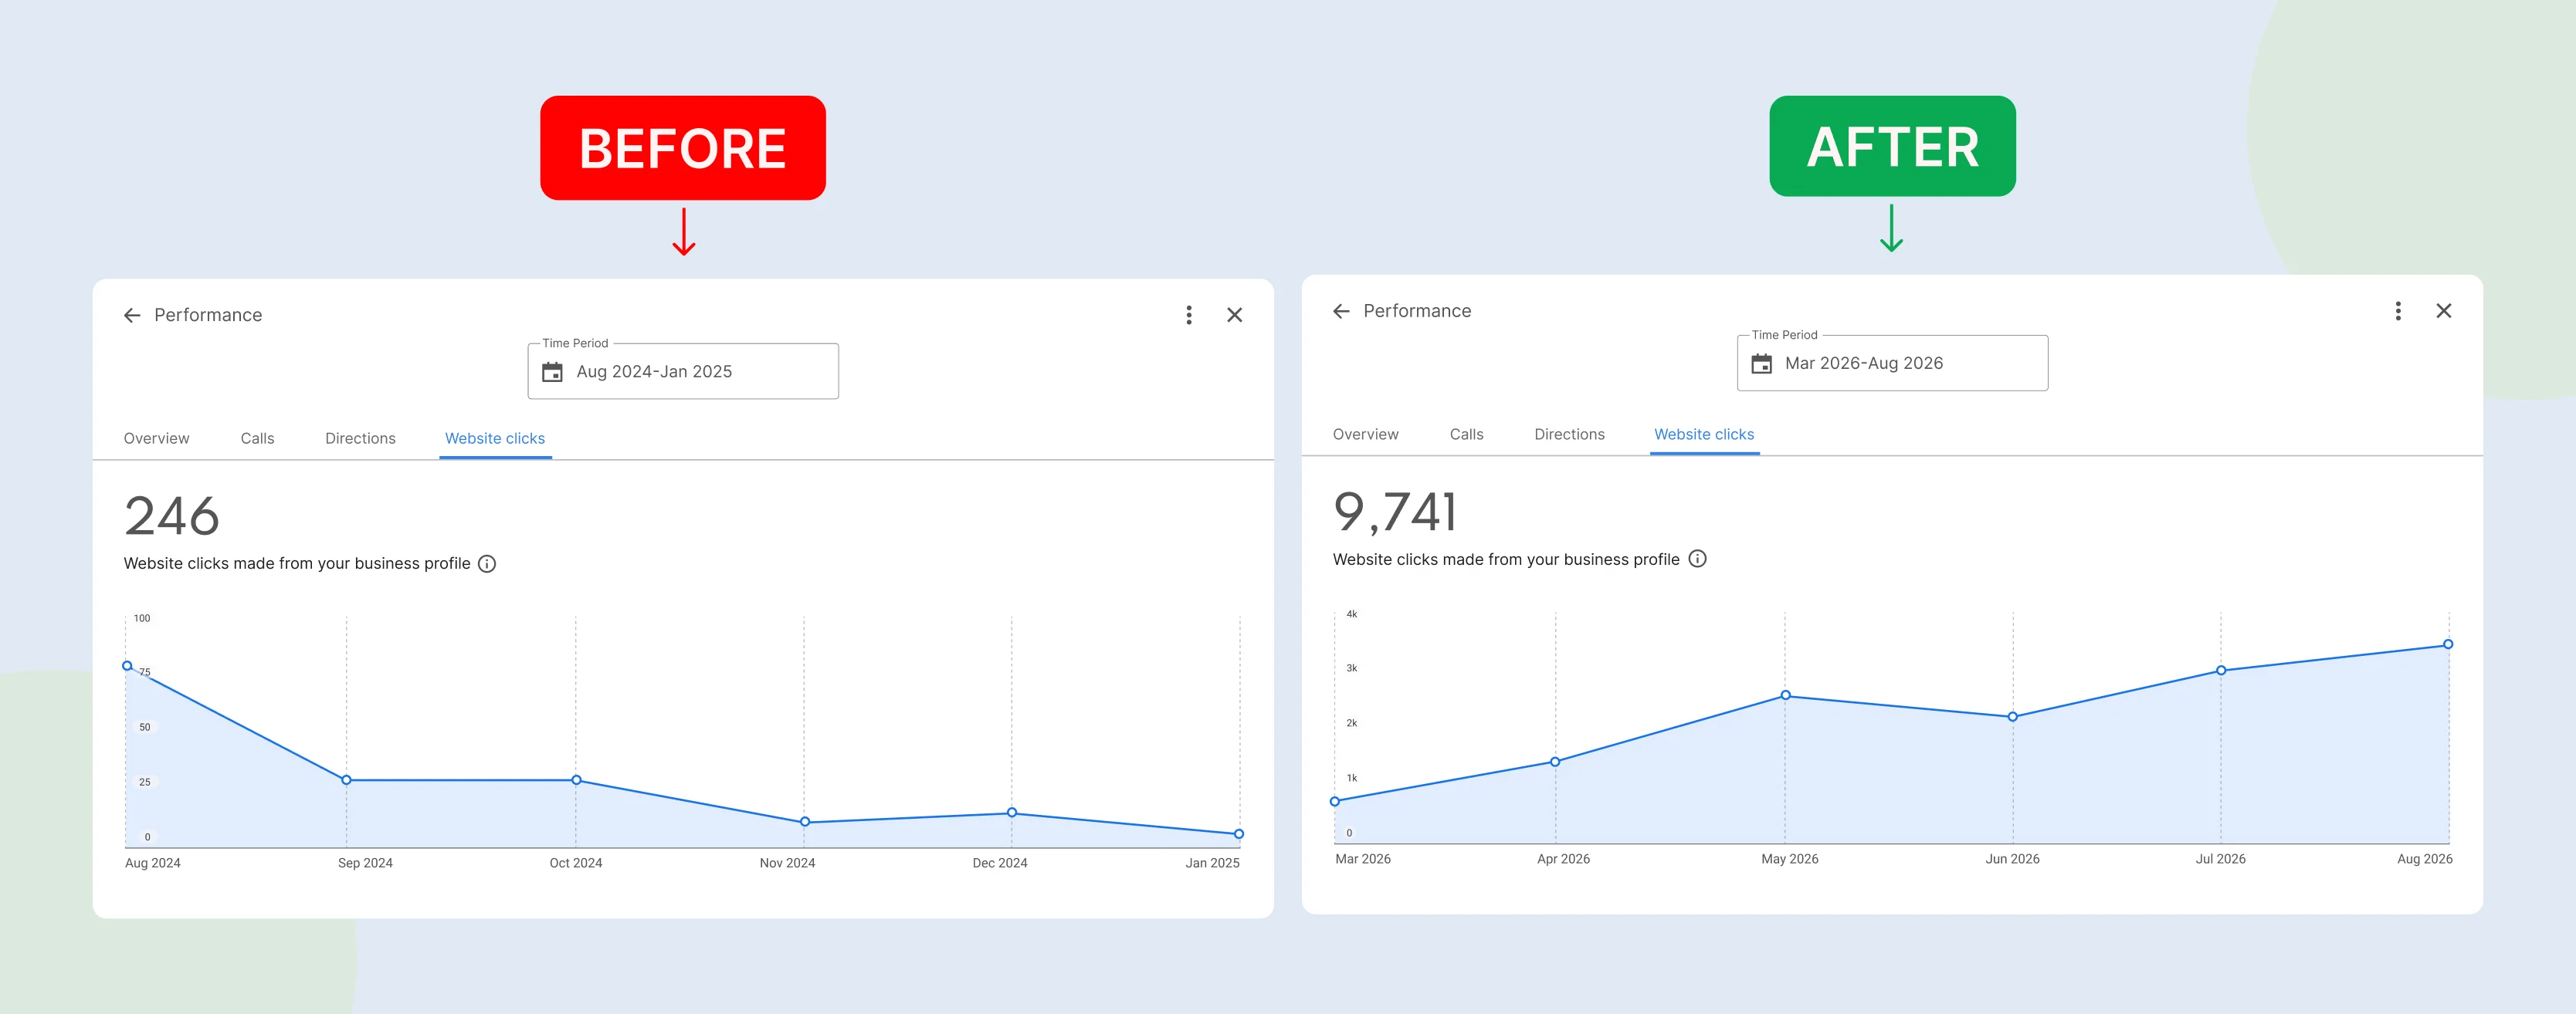Click the 100 y-axis label

tap(142, 618)
